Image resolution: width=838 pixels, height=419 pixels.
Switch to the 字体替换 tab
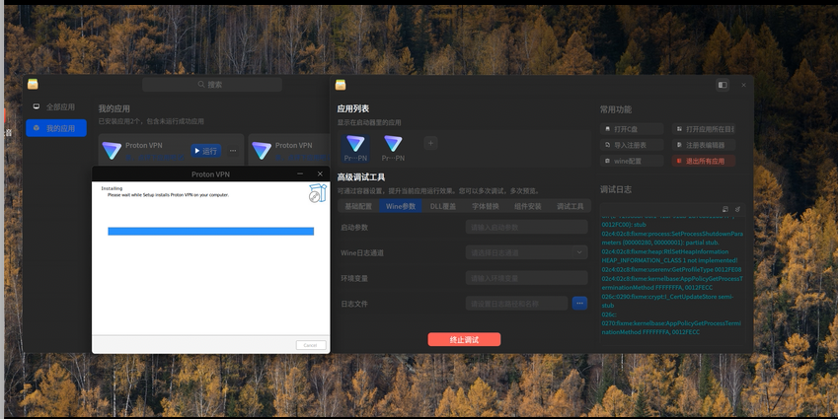486,206
